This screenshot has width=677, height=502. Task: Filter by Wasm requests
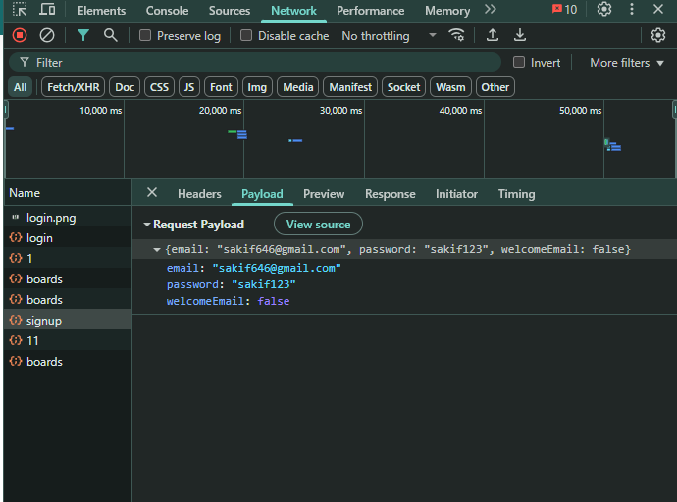pyautogui.click(x=450, y=87)
